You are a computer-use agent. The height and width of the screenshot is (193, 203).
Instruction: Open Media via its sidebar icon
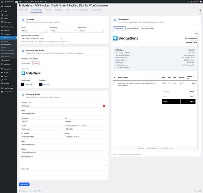click(x=2, y=15)
